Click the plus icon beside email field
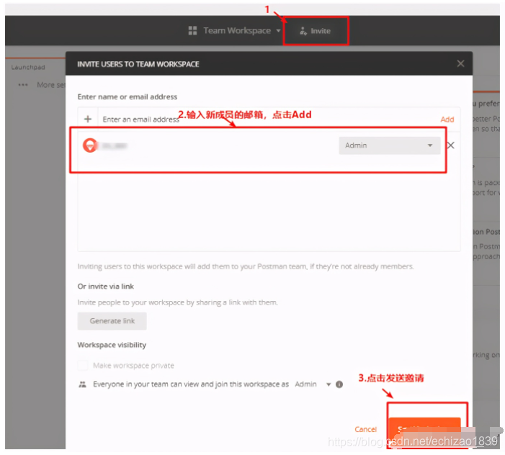 [88, 119]
